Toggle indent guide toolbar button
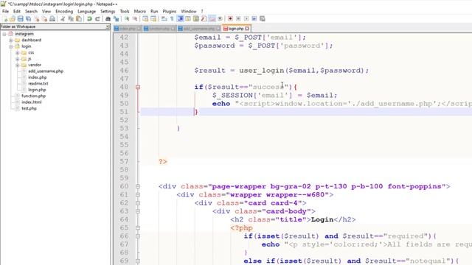This screenshot has height=265, width=472. [x=180, y=18]
